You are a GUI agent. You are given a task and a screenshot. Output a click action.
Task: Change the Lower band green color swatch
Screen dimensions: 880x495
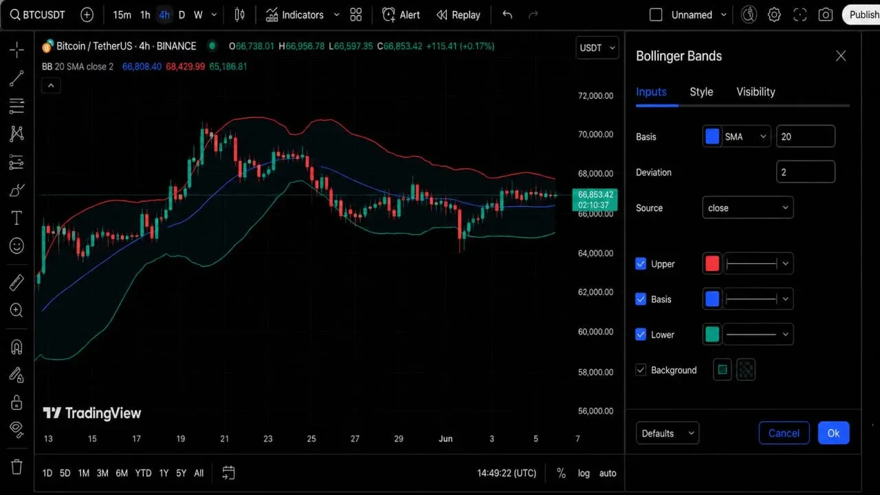712,334
